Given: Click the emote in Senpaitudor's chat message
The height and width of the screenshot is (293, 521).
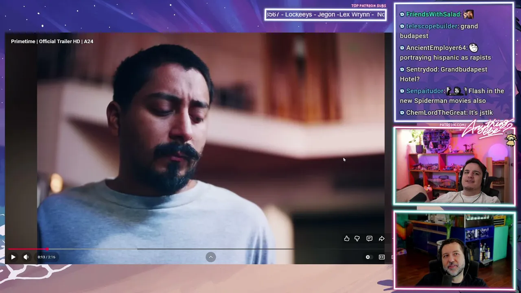Looking at the screenshot, I should pyautogui.click(x=456, y=91).
